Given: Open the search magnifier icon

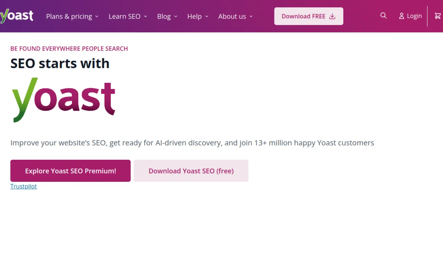Looking at the screenshot, I should 383,16.
